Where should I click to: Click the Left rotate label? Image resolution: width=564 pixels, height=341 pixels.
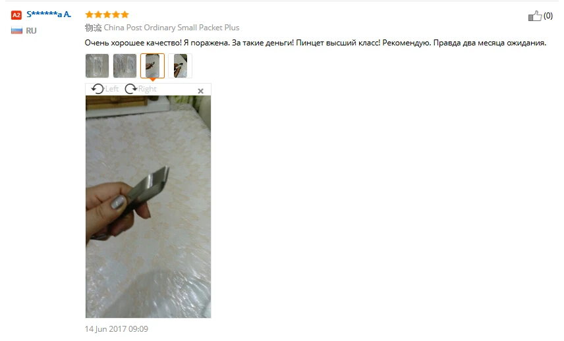(112, 89)
